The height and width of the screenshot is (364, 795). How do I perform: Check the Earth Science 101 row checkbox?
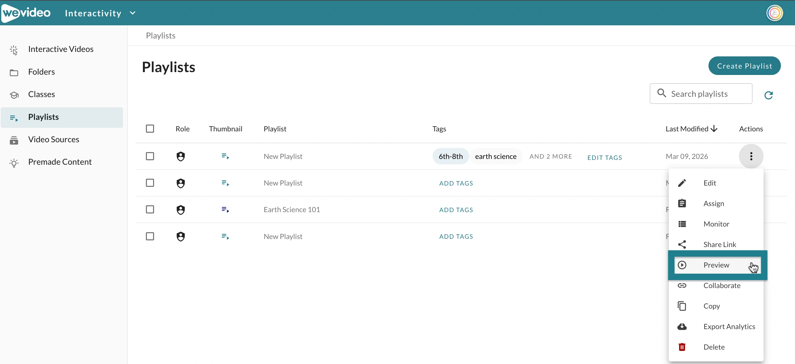(150, 209)
